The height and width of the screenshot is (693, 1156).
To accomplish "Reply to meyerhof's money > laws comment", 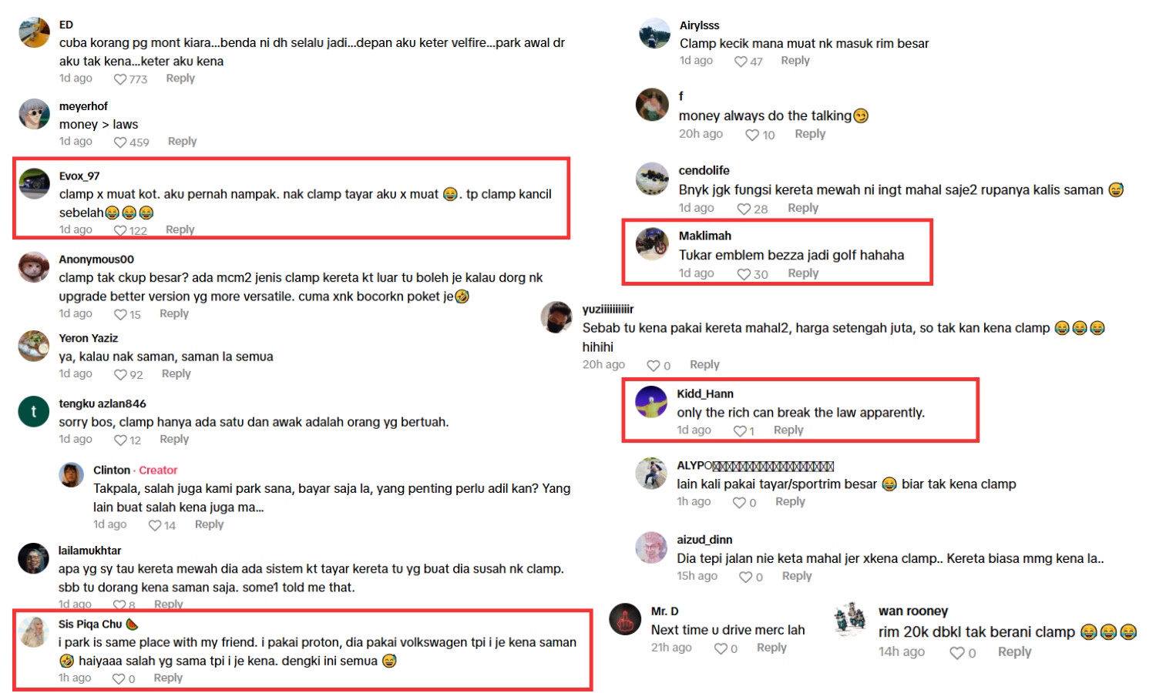I will [182, 142].
